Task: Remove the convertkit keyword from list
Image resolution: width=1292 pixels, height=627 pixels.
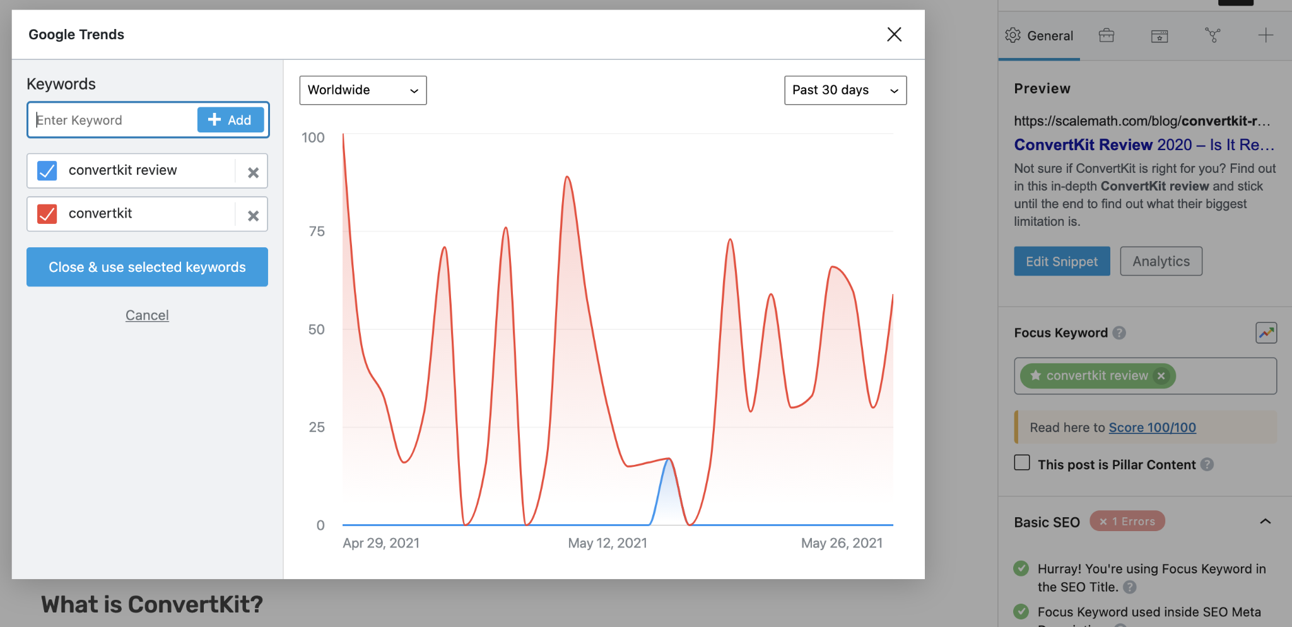Action: tap(253, 216)
